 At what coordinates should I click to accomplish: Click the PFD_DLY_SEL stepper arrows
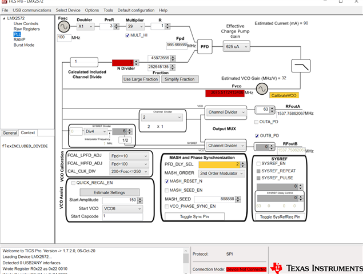point(242,164)
